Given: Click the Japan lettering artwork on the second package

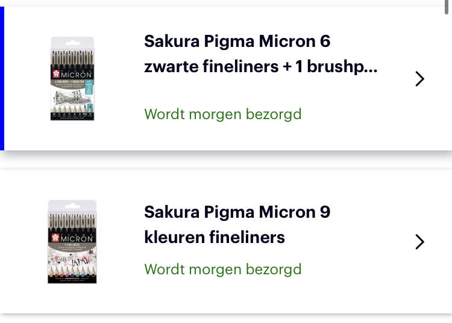Looking at the screenshot, I should pos(72,260).
